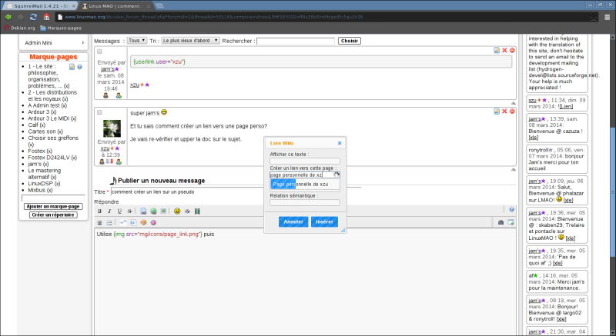
Task: Go back in browser history
Action: pyautogui.click(x=8, y=17)
